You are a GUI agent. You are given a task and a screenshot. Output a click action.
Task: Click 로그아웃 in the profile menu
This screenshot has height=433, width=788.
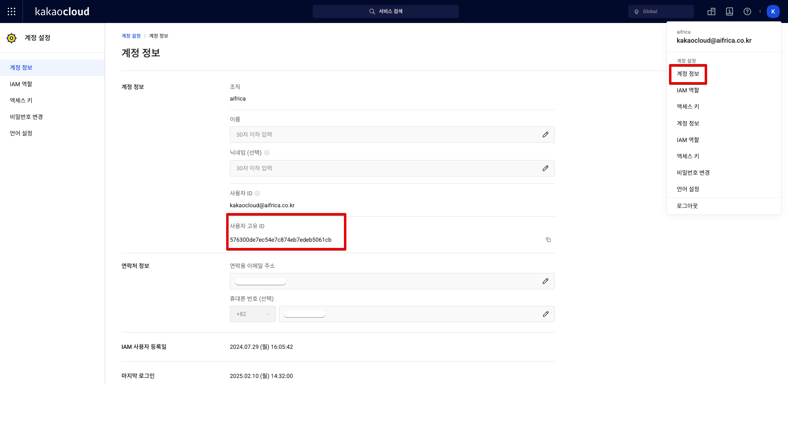687,206
